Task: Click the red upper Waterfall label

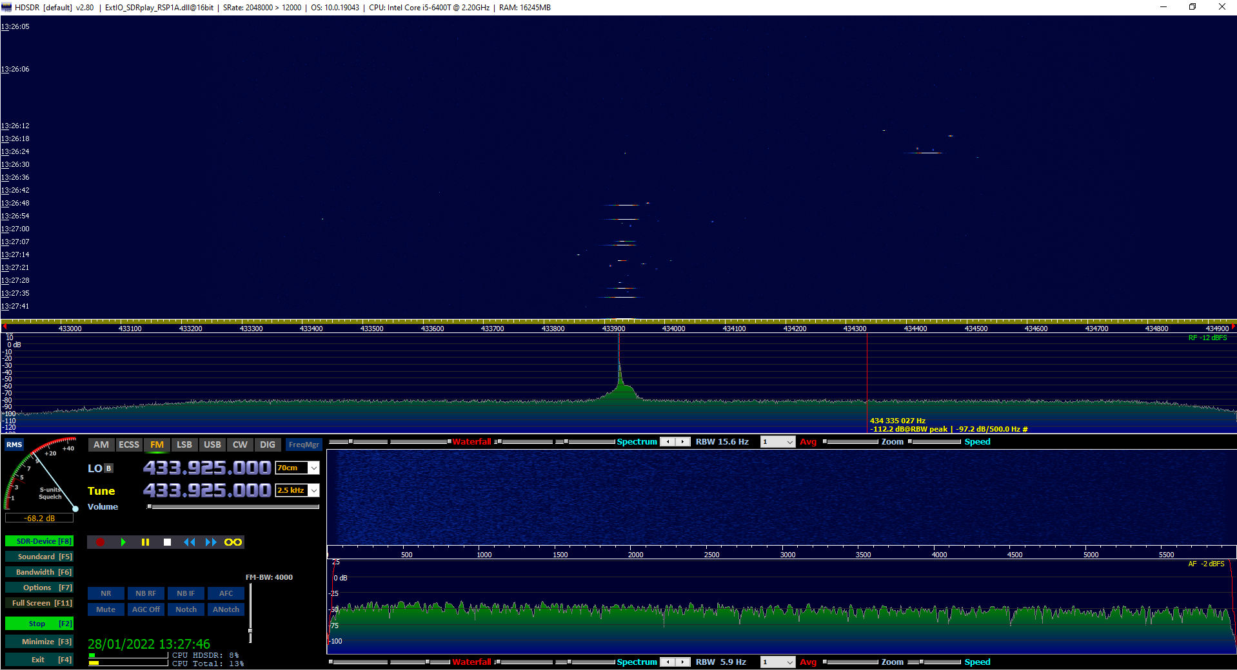Action: click(x=471, y=442)
